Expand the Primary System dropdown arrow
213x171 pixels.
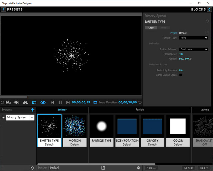pyautogui.click(x=32, y=117)
